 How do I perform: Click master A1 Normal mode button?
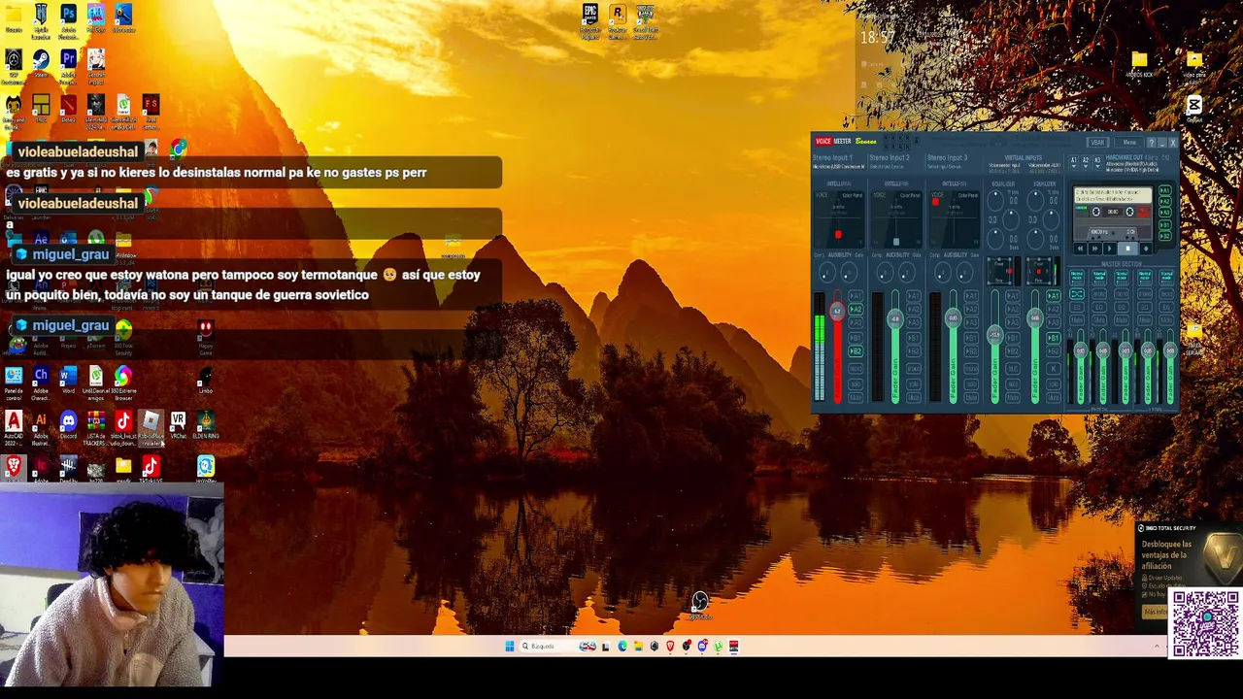coord(1077,279)
